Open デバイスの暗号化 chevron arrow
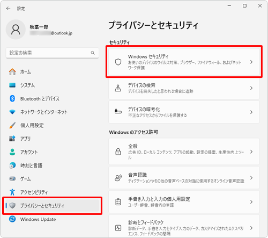This screenshot has height=238, width=268. pyautogui.click(x=251, y=112)
